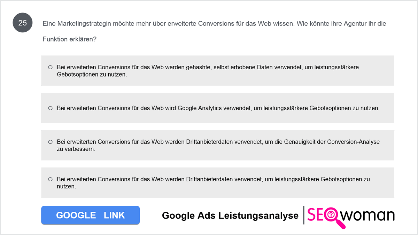The image size is (418, 235).
Task: Select radio for 'gehashte, selbst erhobene Daten' answer
Action: [50, 67]
